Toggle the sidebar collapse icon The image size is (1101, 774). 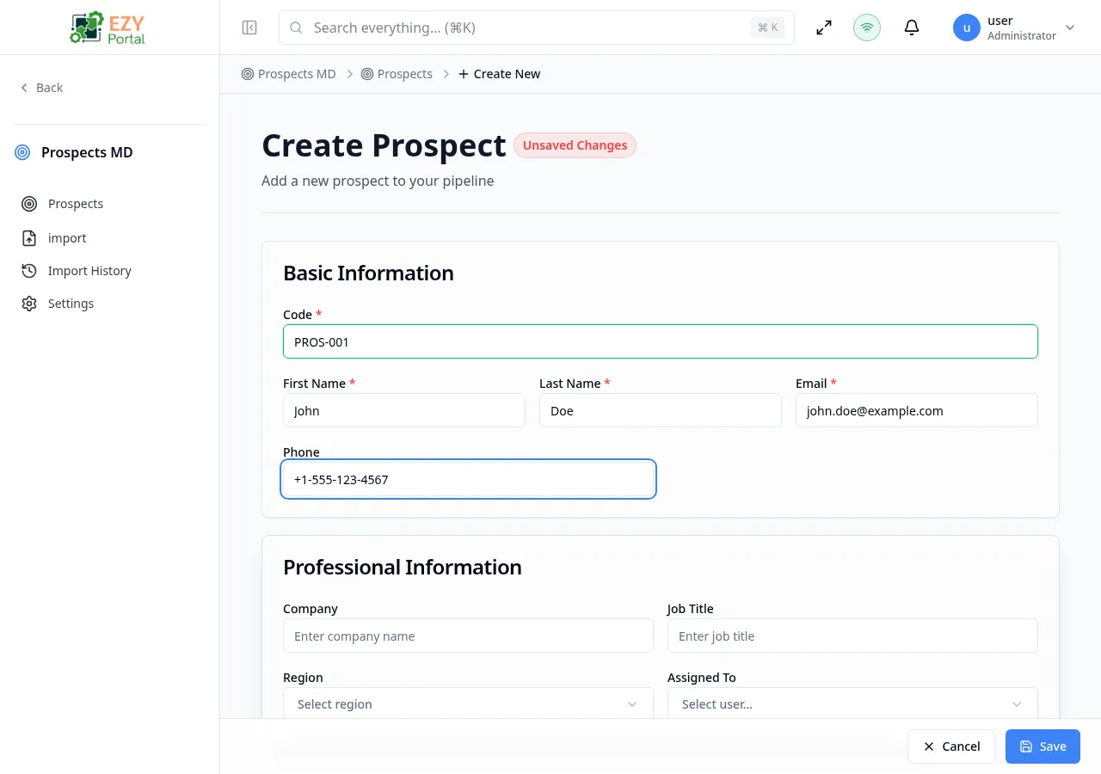(x=249, y=27)
